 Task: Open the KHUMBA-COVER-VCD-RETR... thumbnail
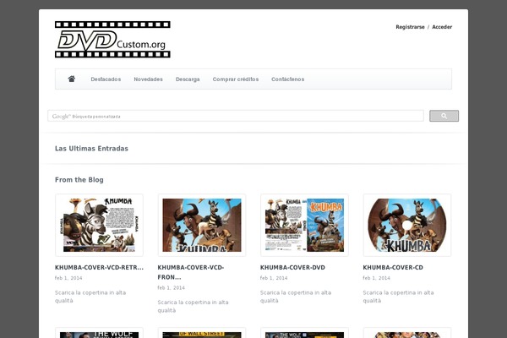tap(99, 225)
